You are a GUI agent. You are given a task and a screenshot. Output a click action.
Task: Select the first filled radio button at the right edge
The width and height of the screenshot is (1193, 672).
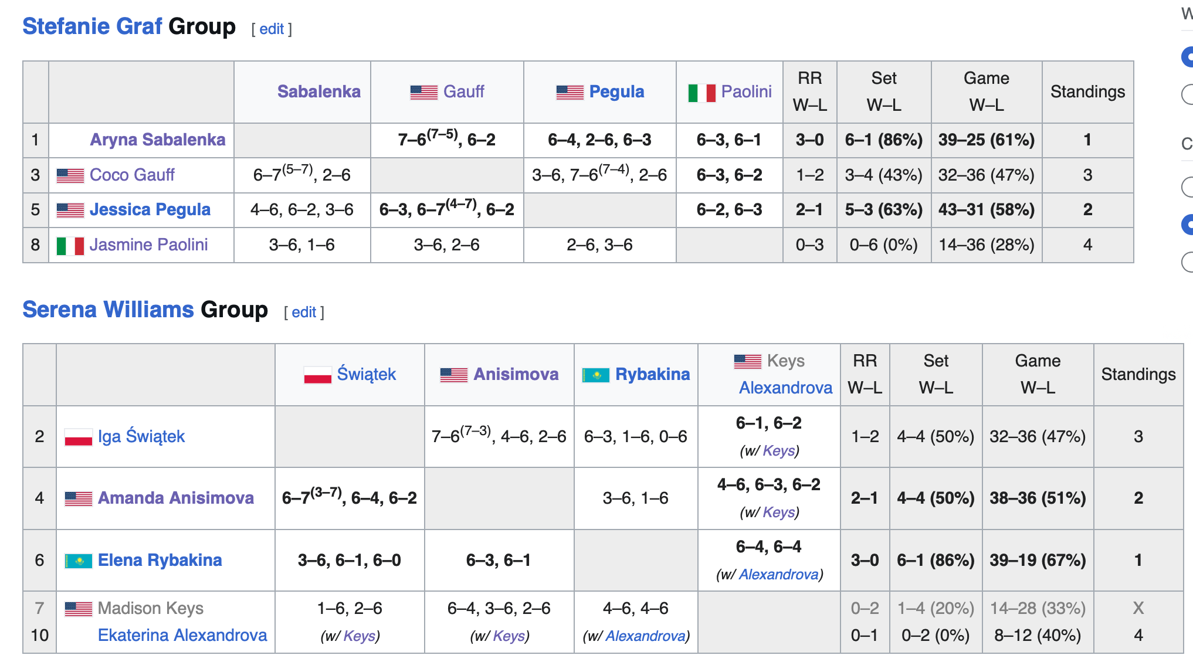tap(1188, 57)
